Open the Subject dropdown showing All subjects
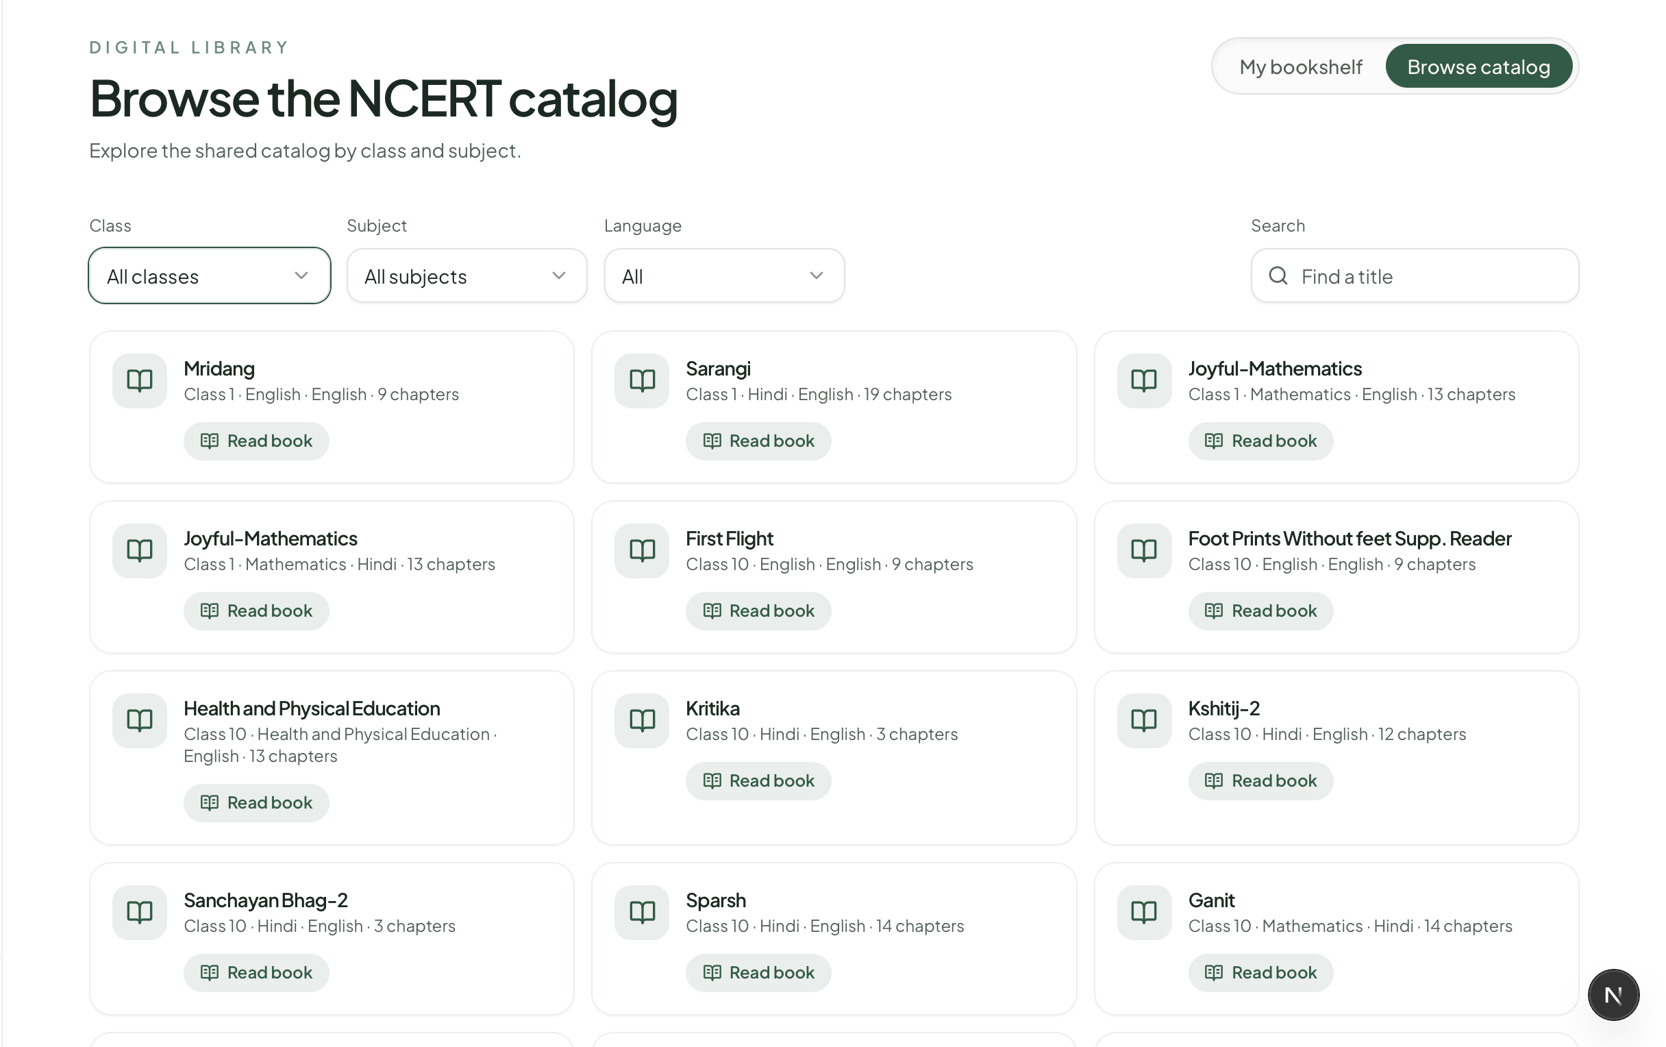Image resolution: width=1666 pixels, height=1047 pixels. pos(467,275)
